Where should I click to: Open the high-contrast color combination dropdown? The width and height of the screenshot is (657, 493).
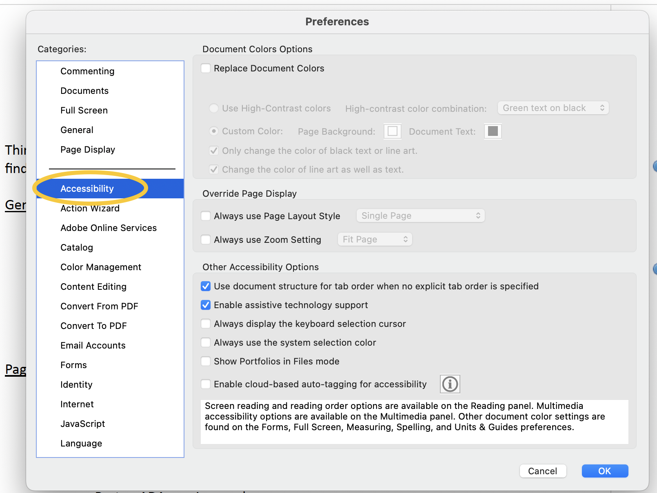pyautogui.click(x=553, y=108)
